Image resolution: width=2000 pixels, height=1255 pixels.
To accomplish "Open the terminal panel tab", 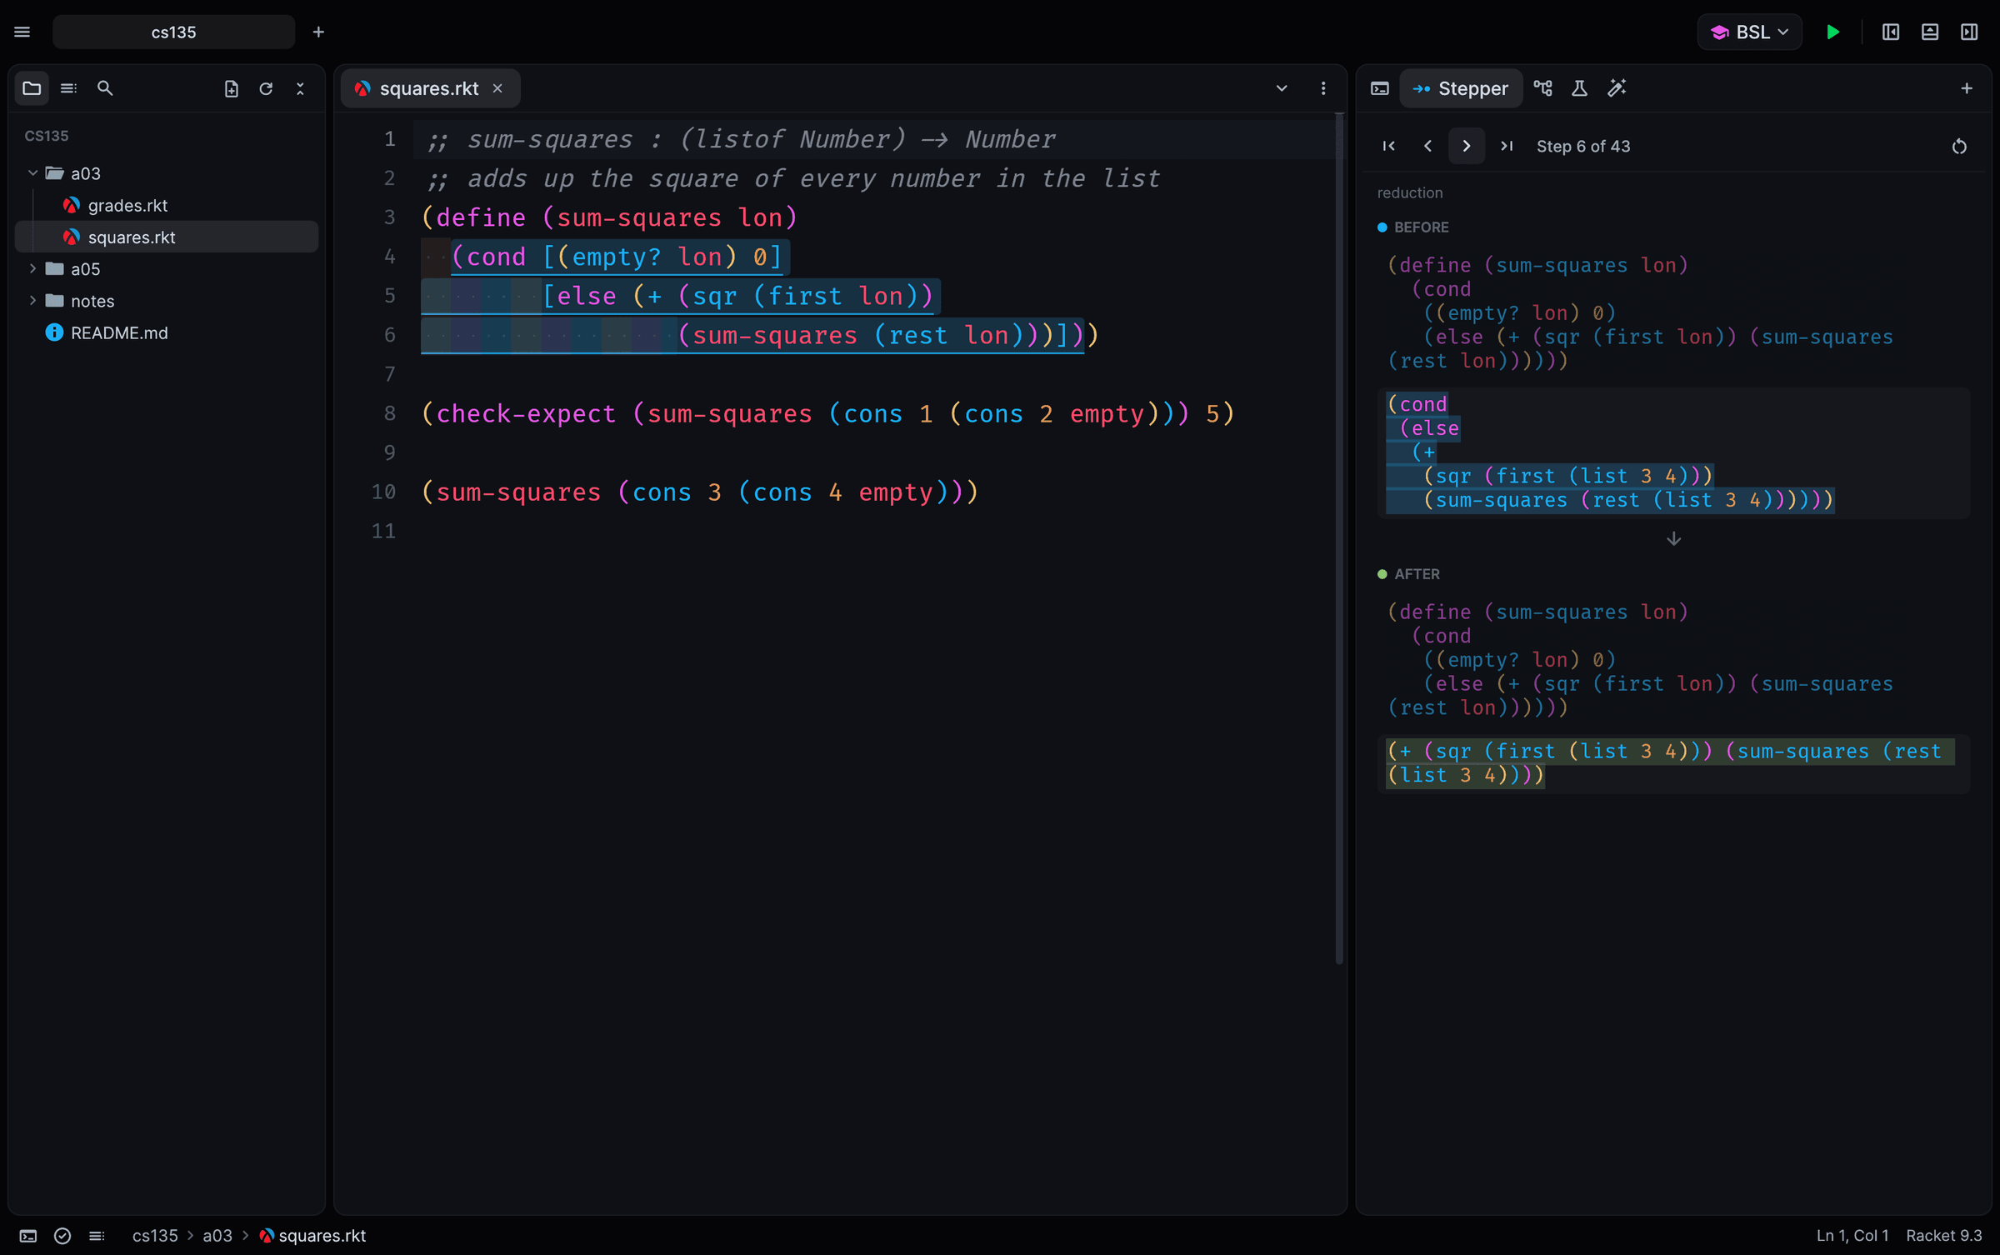I will click(1380, 88).
